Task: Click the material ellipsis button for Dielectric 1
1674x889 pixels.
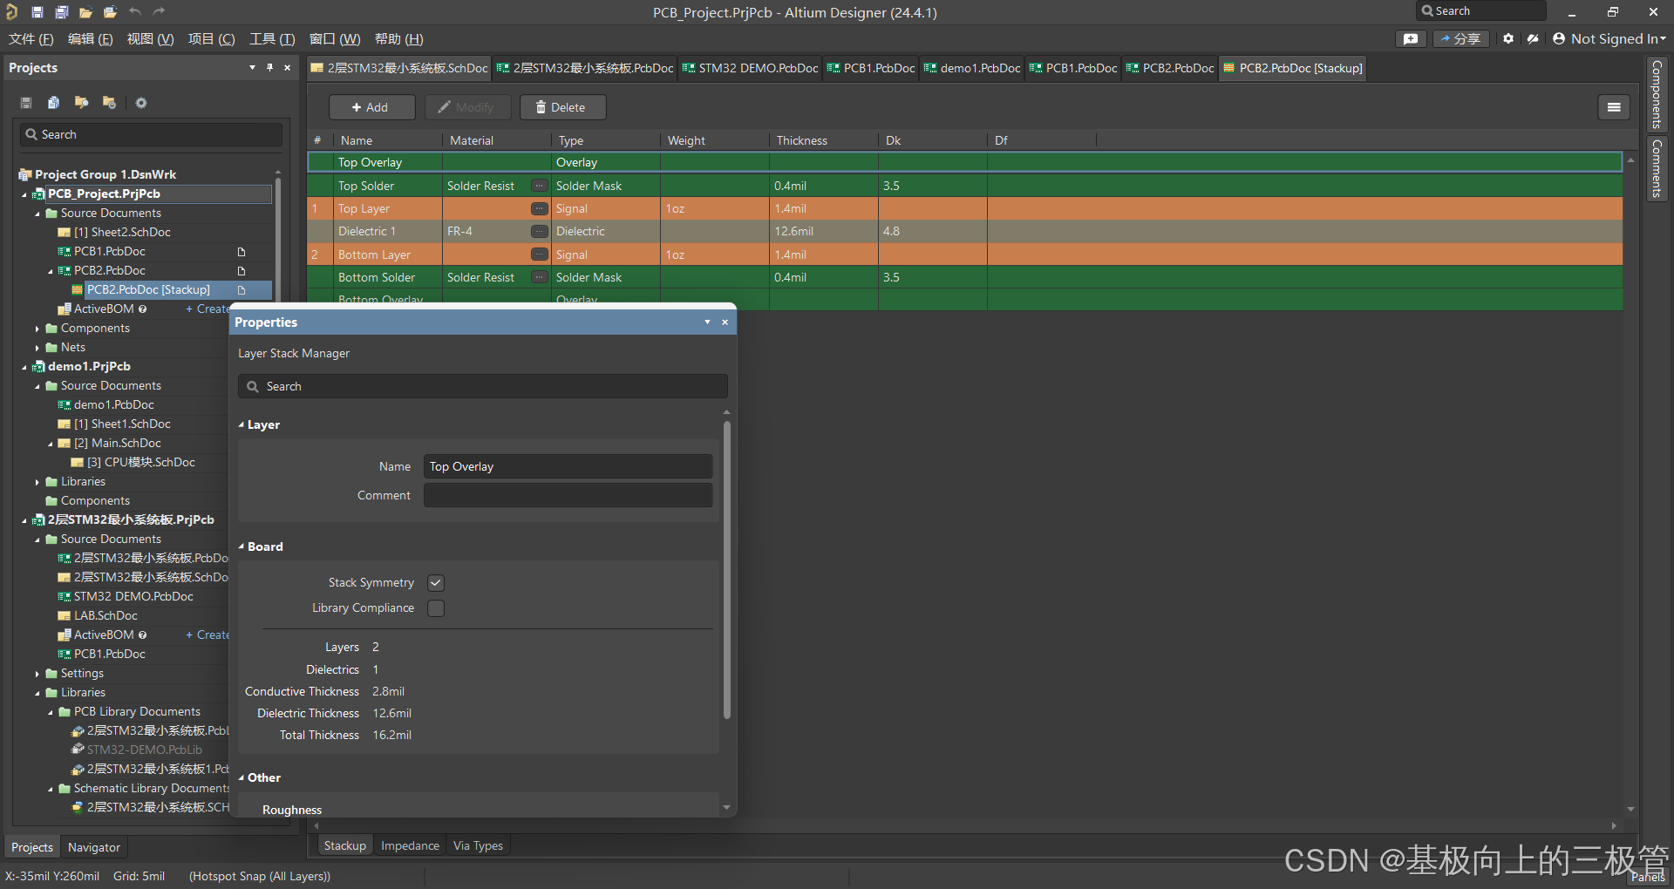Action: (540, 231)
